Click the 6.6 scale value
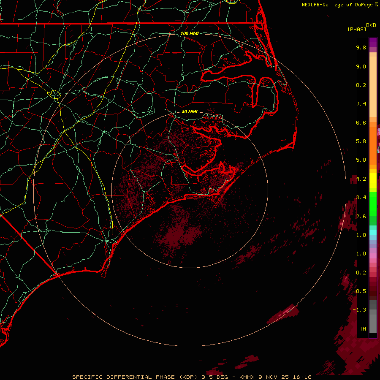The width and height of the screenshot is (380, 380). point(361,122)
